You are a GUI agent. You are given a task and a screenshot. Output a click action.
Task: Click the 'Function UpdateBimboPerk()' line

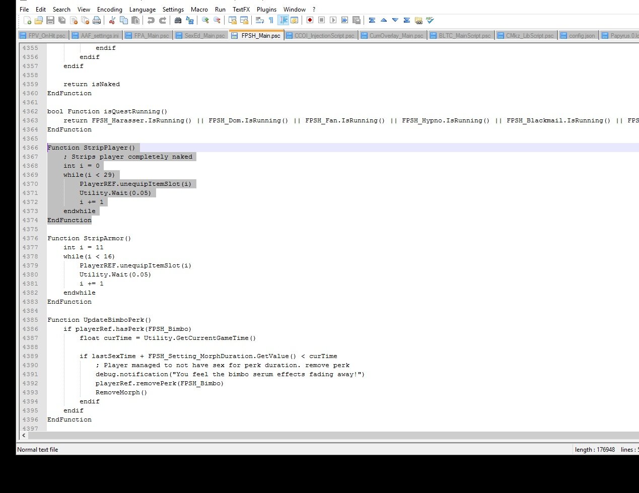[99, 320]
